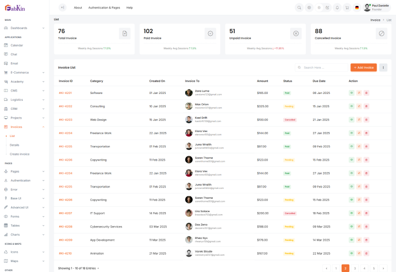Delete invoice #KI-4203 using trash icon

[366, 120]
